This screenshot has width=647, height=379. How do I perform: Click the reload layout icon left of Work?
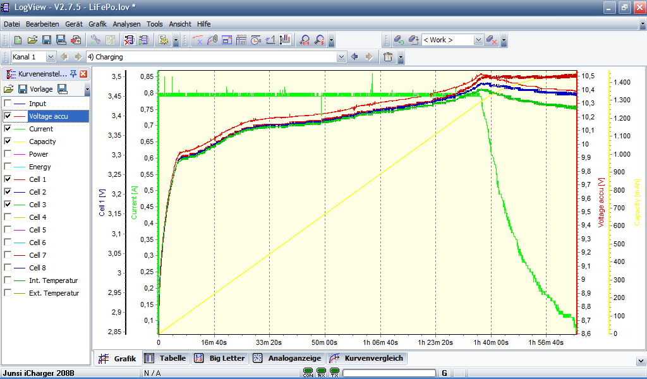(x=399, y=40)
